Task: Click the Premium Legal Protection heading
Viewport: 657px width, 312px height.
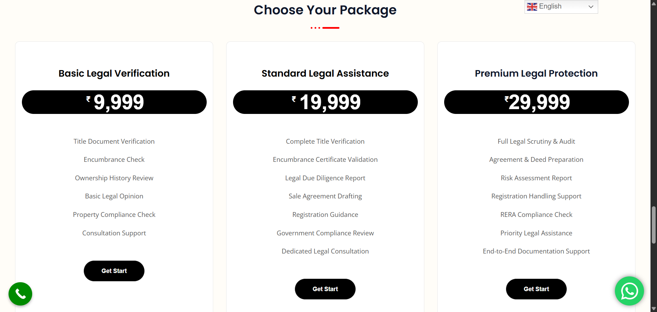Action: click(536, 74)
